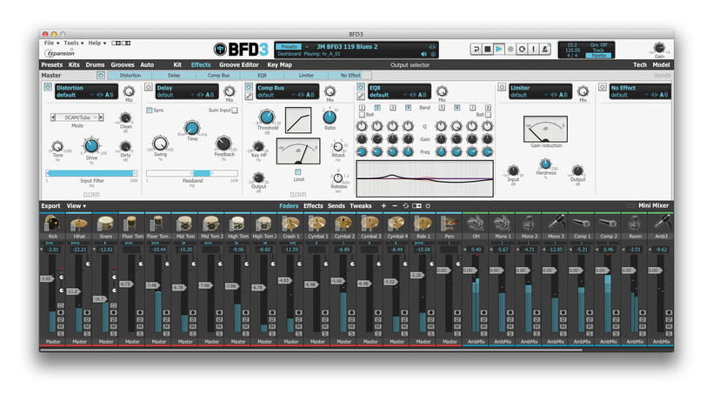713x401 pixels.
Task: Switch to the Kits tab
Action: [x=74, y=65]
